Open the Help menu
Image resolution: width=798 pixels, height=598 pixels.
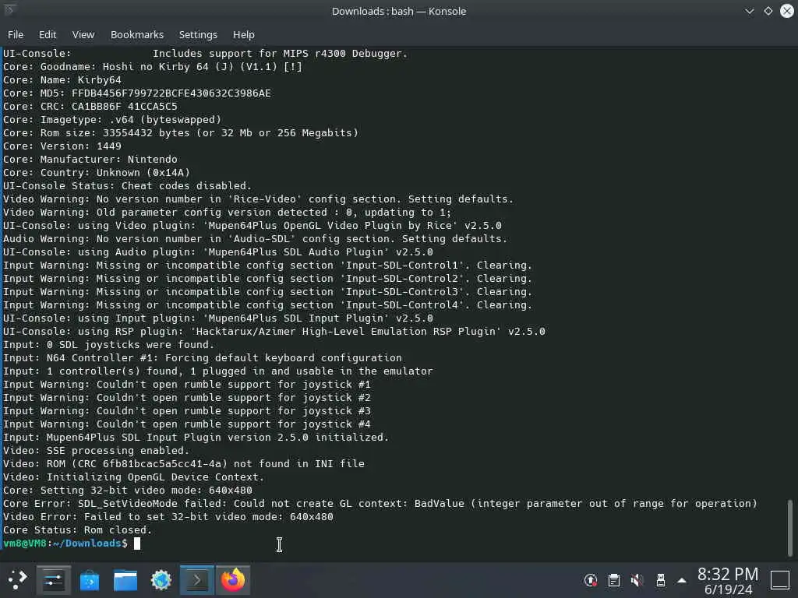[x=243, y=34]
